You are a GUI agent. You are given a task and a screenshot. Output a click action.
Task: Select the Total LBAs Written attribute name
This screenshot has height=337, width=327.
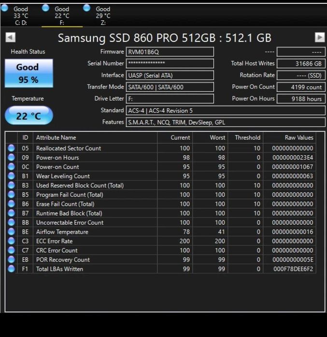click(59, 269)
